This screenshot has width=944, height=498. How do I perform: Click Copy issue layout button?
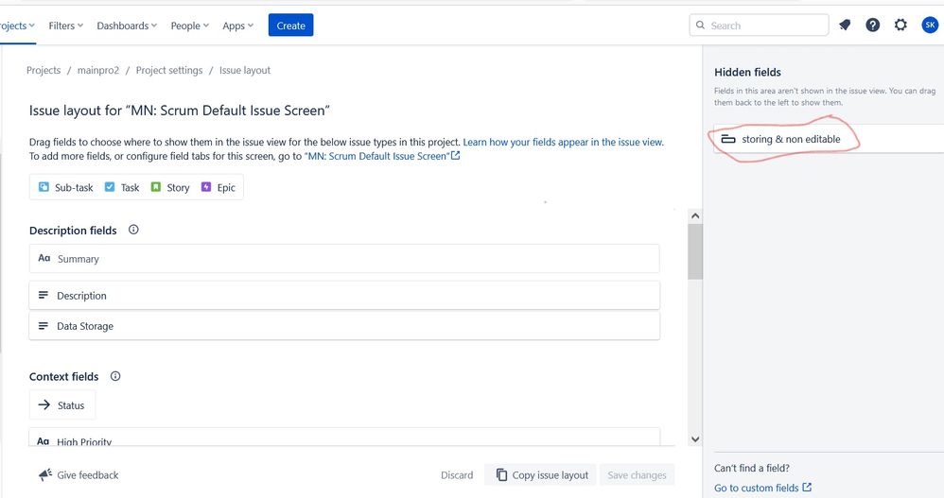(542, 475)
